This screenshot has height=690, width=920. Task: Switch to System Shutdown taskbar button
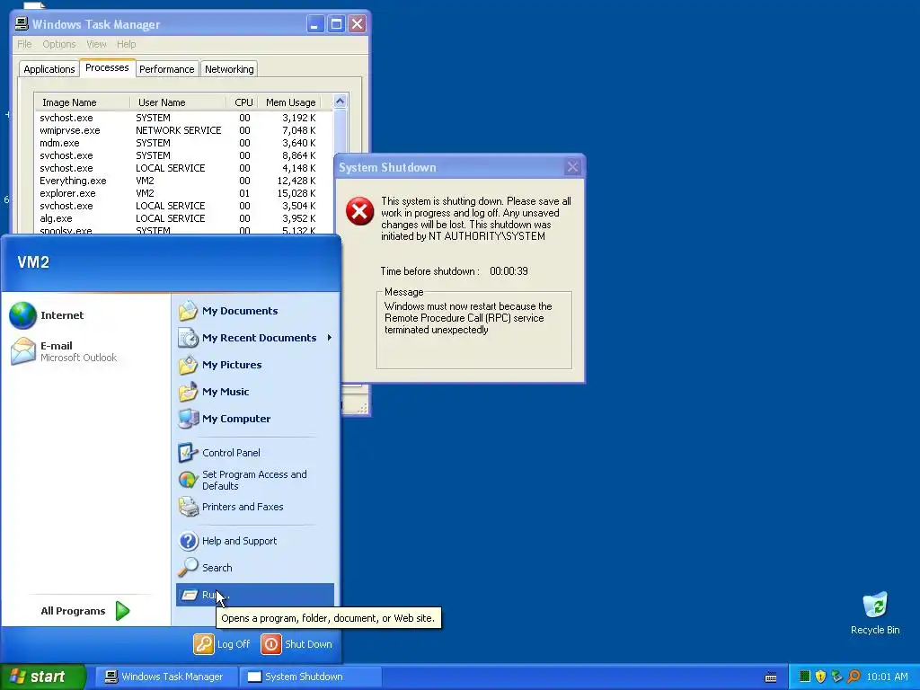(x=310, y=677)
